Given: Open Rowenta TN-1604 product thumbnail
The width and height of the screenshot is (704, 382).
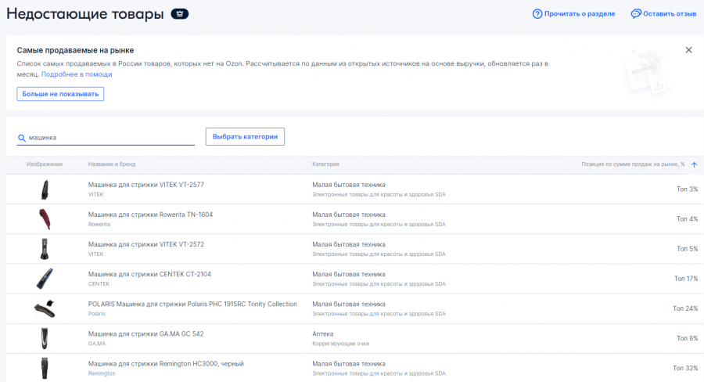Looking at the screenshot, I should click(45, 219).
